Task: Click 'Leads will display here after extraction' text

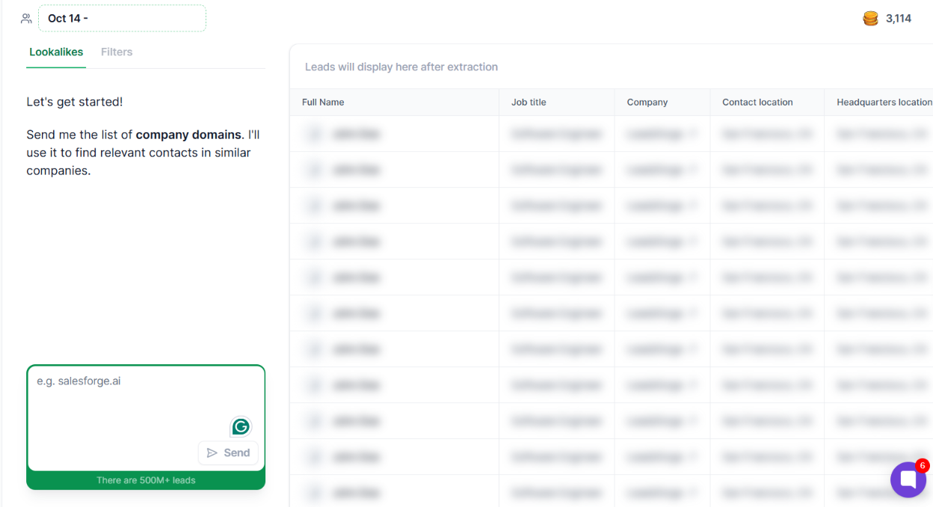Action: [401, 67]
